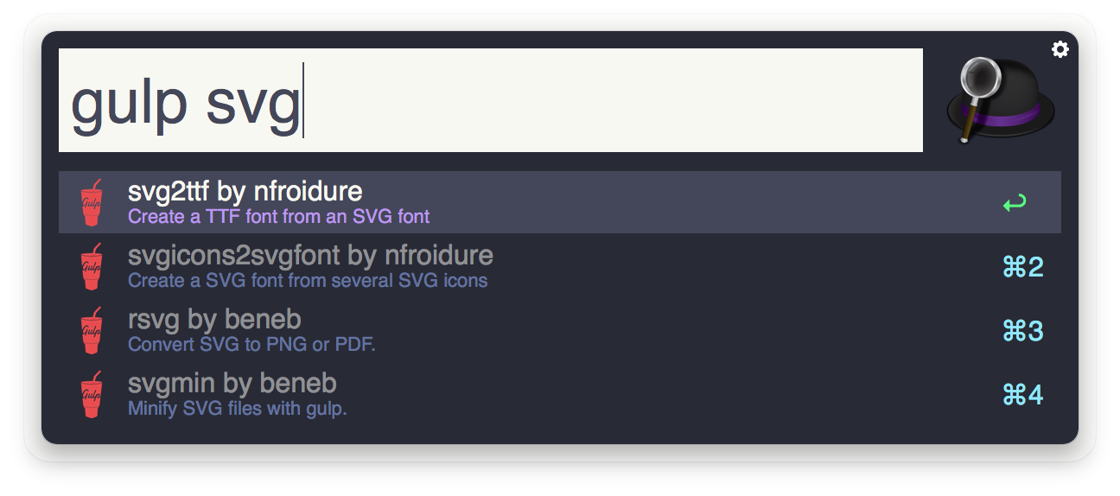Click 'Create a TTF font from an SVG font' subtitle
This screenshot has width=1120, height=496.
click(278, 216)
